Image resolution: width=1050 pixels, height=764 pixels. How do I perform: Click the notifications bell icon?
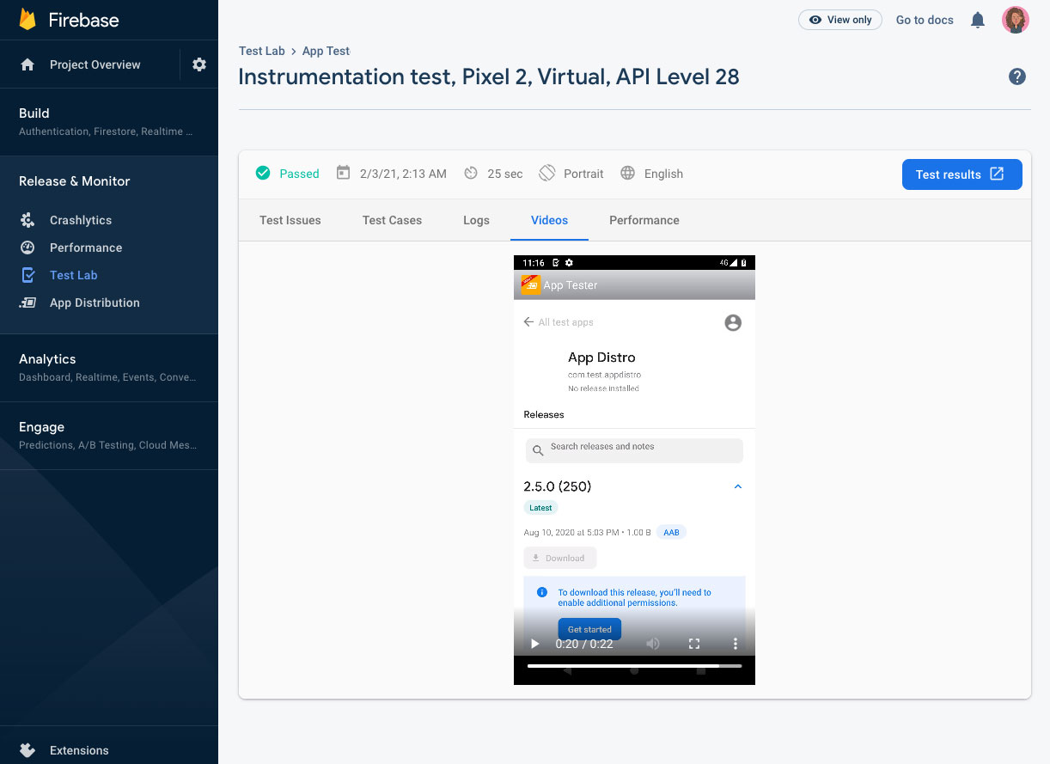pos(978,20)
